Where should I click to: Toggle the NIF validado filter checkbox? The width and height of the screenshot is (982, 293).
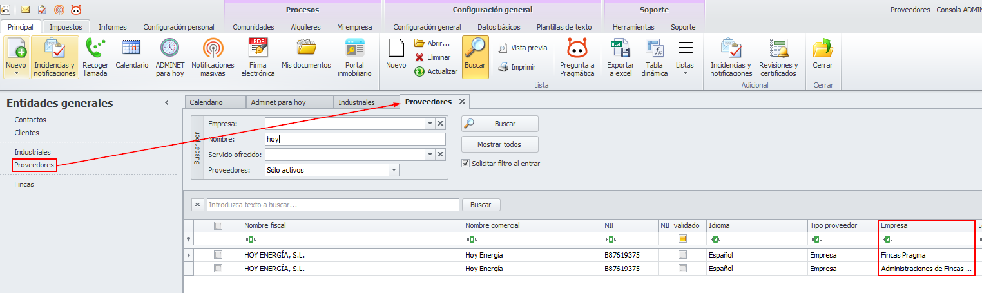(682, 239)
